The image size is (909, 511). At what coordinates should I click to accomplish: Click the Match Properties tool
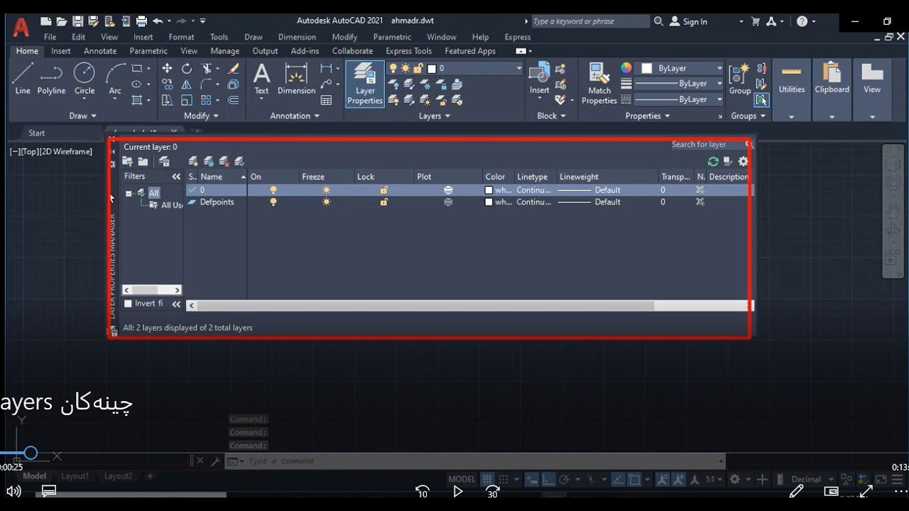(599, 84)
